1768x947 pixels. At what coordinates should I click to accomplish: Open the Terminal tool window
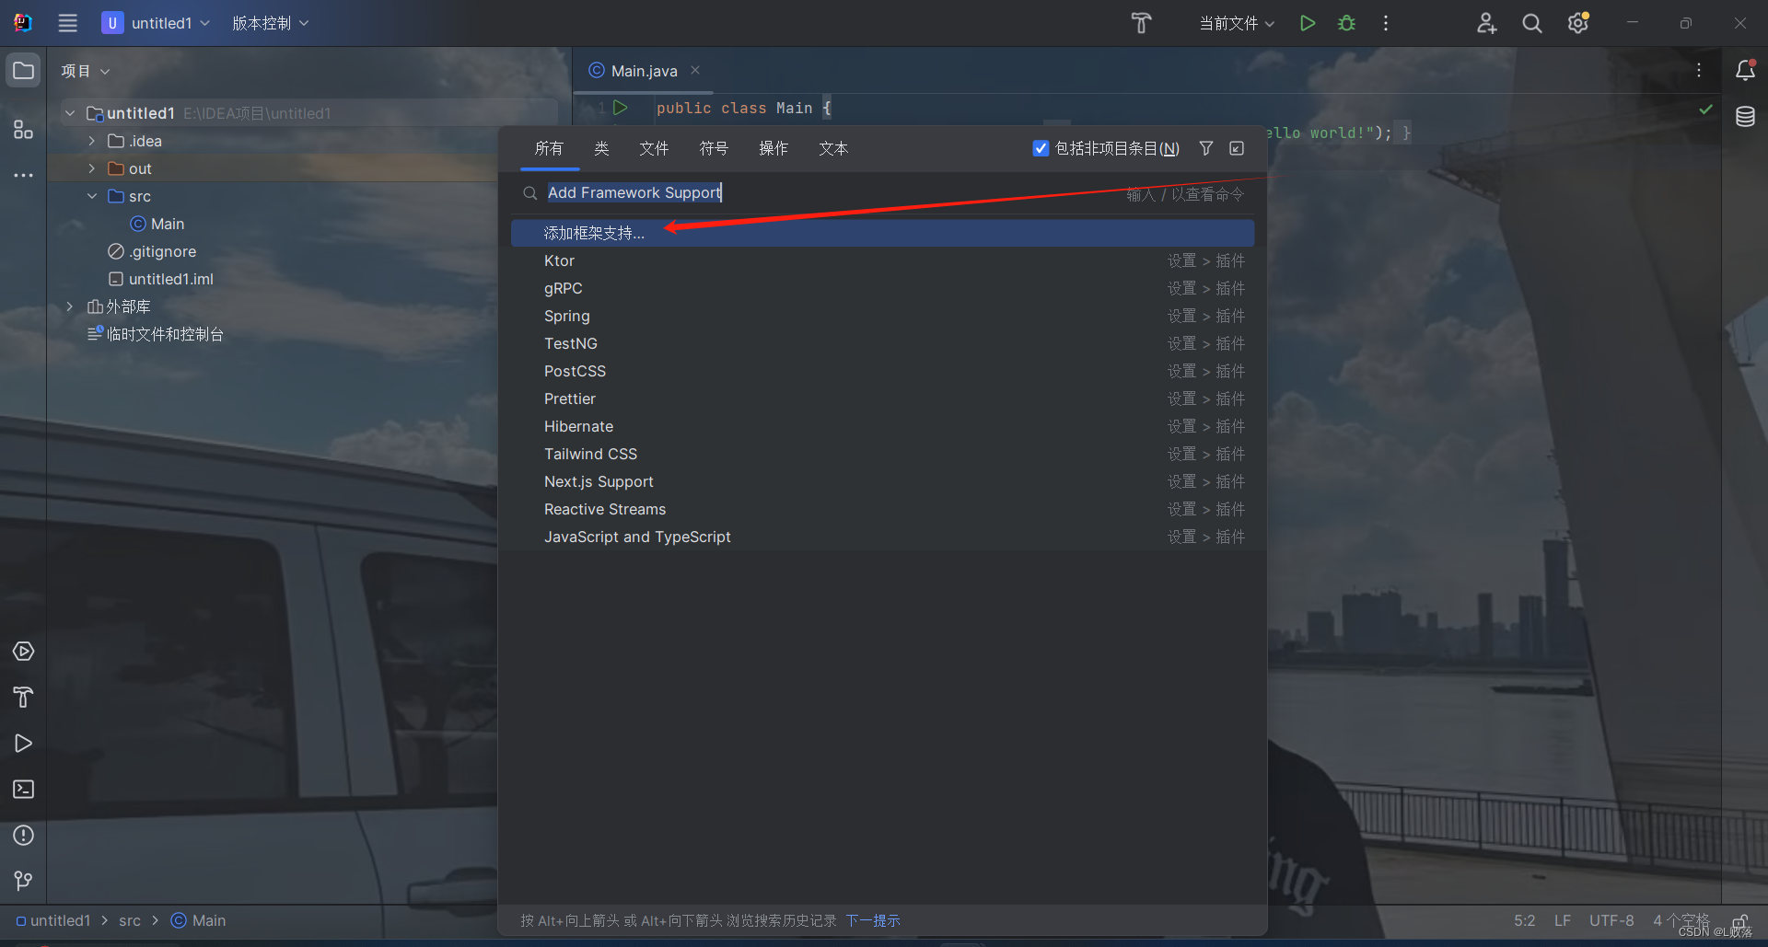point(23,790)
